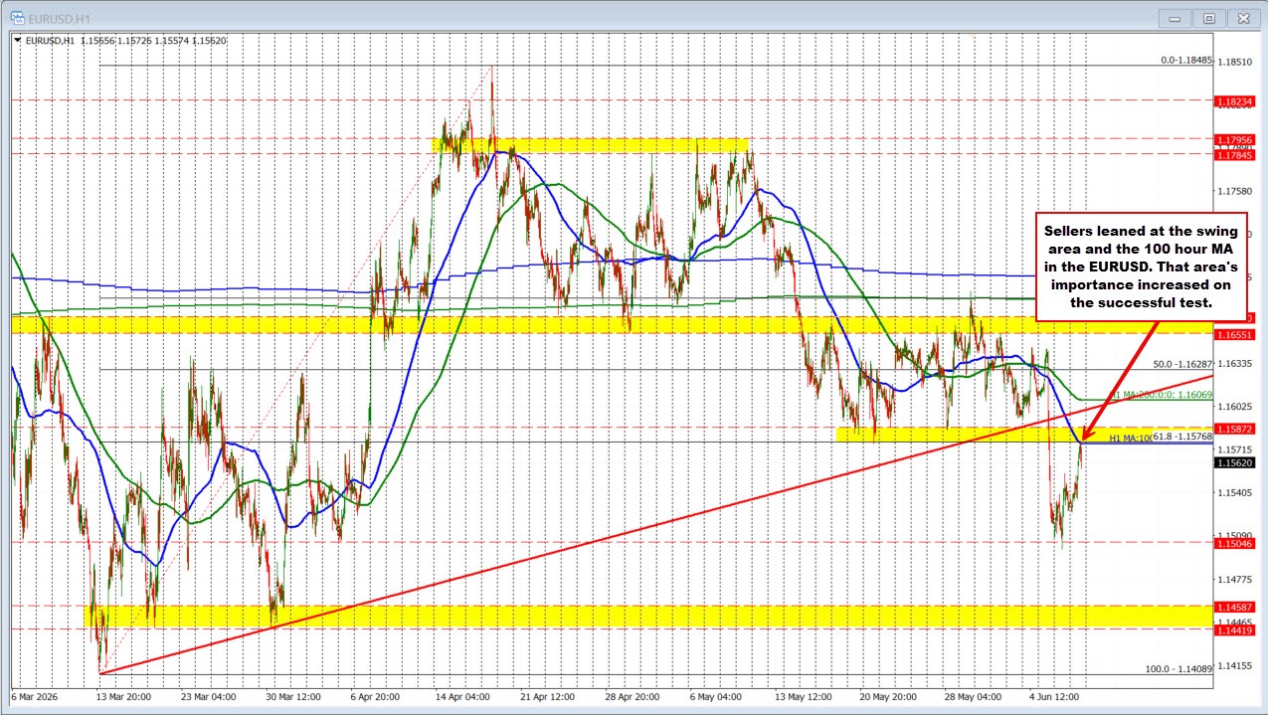Viewport: 1268px width, 715px height.
Task: Restore down the EURUSD,H1 chart window
Action: pos(1209,17)
